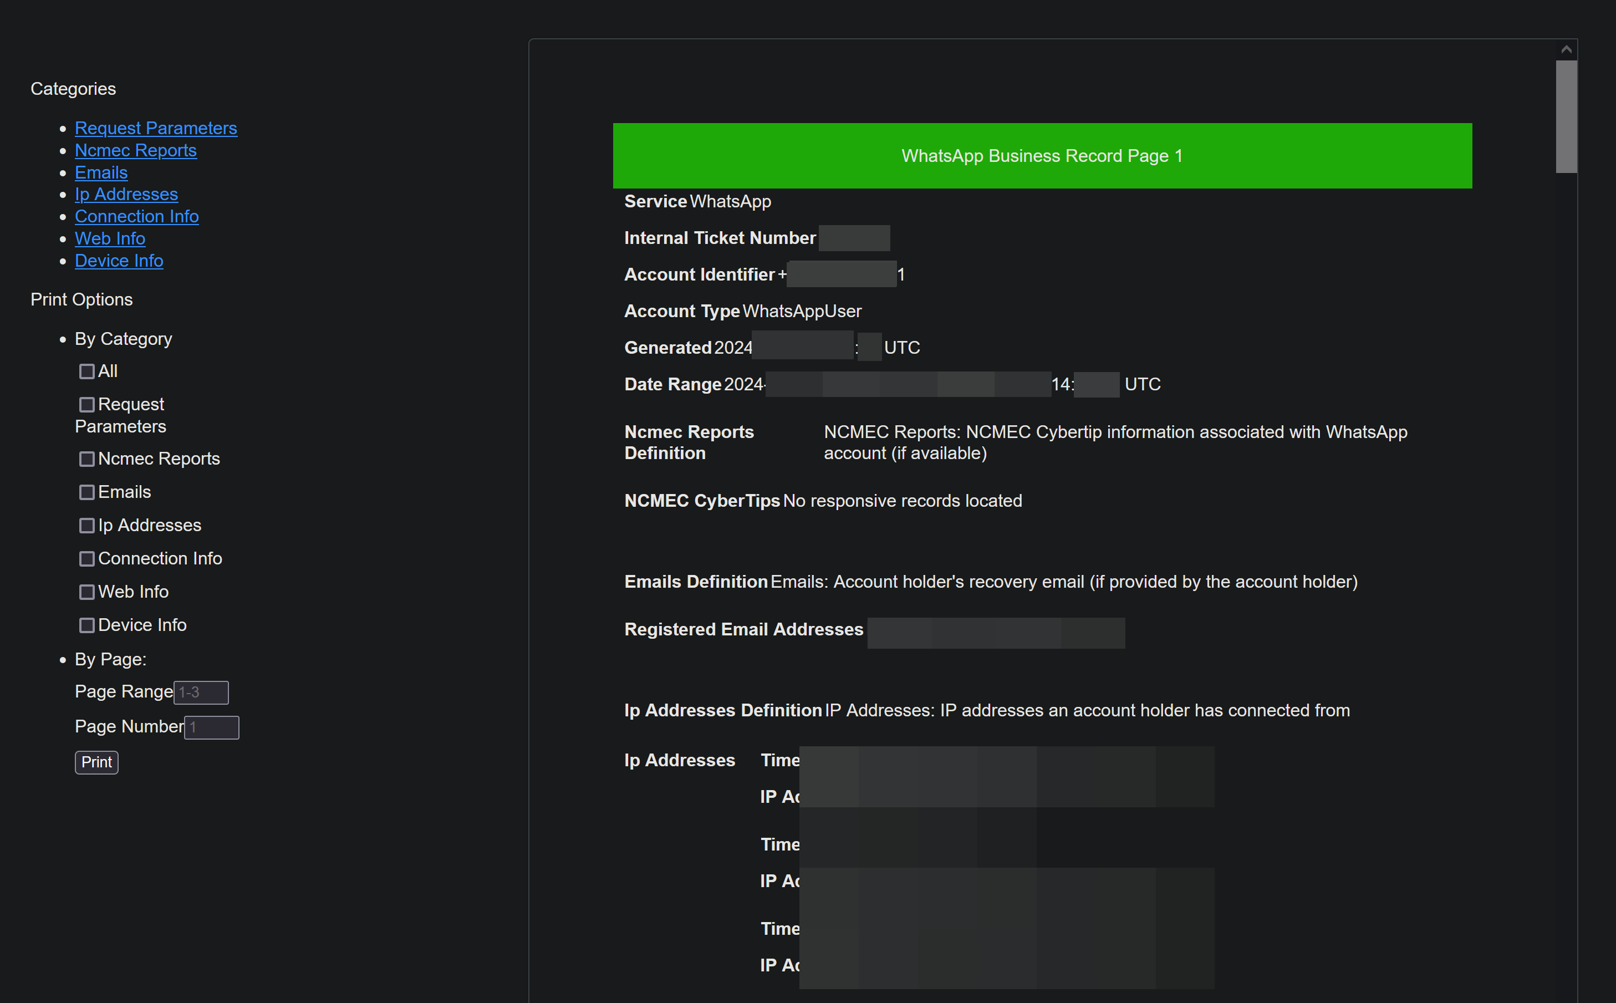This screenshot has width=1616, height=1003.
Task: Focus the Page Range input field
Action: 201,692
